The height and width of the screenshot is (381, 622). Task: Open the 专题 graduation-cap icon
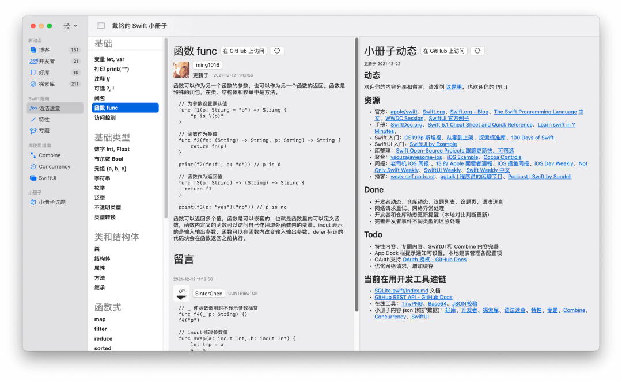point(35,131)
